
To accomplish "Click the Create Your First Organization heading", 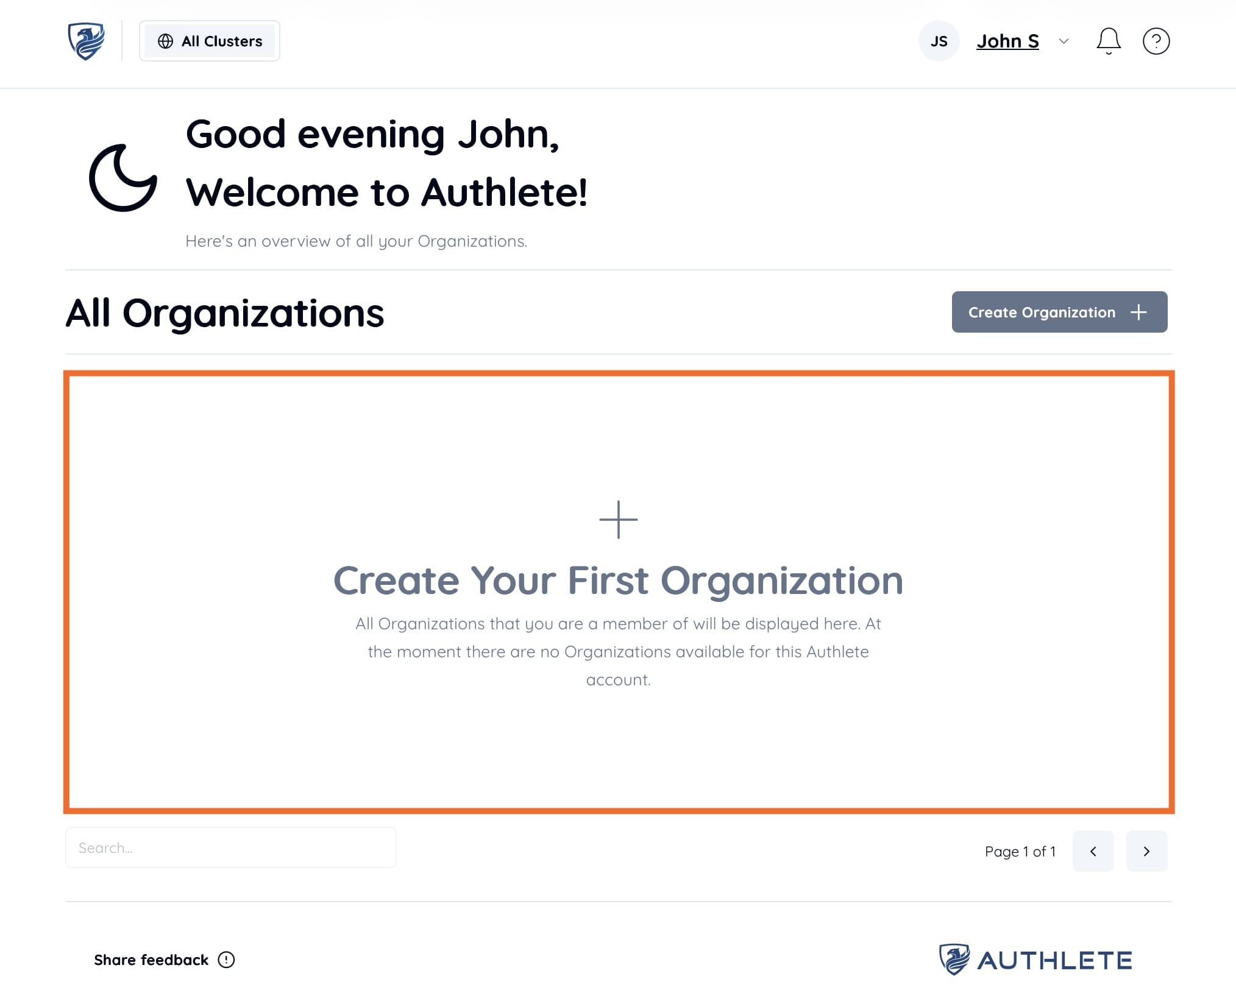I will (x=618, y=580).
